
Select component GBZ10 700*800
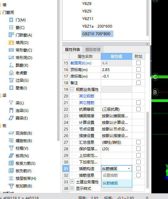coord(97,34)
